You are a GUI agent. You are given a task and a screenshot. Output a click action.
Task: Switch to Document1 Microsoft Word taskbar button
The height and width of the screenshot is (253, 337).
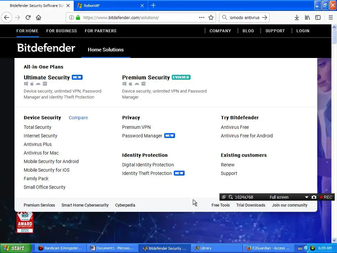coord(113,248)
